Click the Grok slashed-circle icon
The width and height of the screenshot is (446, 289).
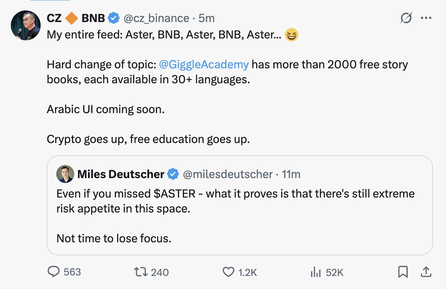coord(407,18)
